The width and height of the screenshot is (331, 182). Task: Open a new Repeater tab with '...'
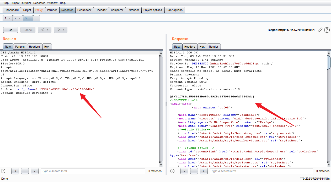[x=36, y=18]
